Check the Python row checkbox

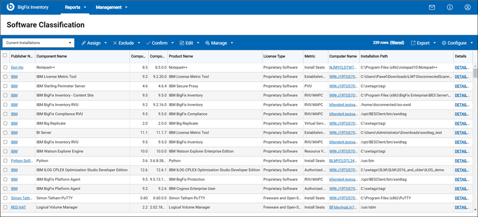pos(5,161)
